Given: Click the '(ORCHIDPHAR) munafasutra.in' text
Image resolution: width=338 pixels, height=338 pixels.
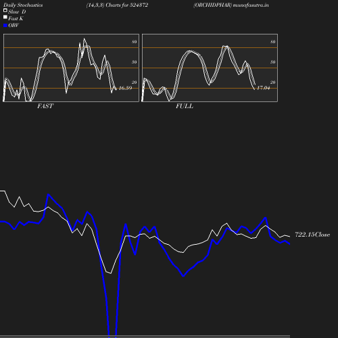Looking at the screenshot, I should coord(231,5).
